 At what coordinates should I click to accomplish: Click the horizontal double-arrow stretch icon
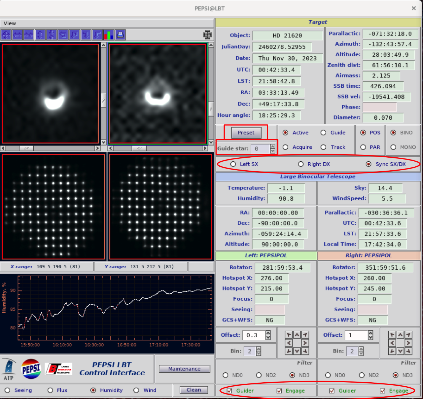pyautogui.click(x=17, y=35)
